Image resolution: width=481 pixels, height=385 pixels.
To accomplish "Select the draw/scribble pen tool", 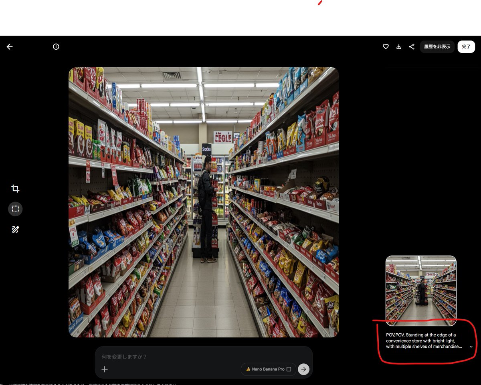I will click(15, 230).
